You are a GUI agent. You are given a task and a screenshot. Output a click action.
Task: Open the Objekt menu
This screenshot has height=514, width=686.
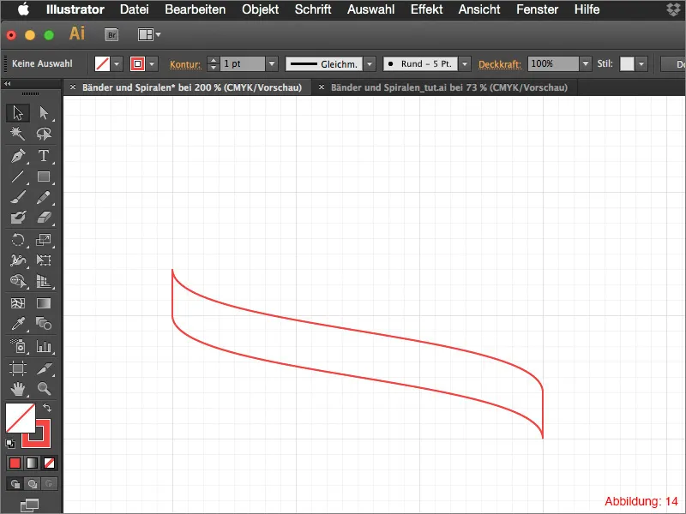[x=261, y=9]
